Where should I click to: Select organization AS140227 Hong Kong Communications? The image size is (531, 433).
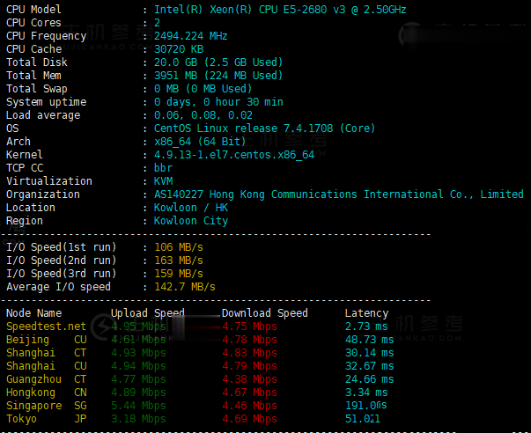pyautogui.click(x=255, y=194)
